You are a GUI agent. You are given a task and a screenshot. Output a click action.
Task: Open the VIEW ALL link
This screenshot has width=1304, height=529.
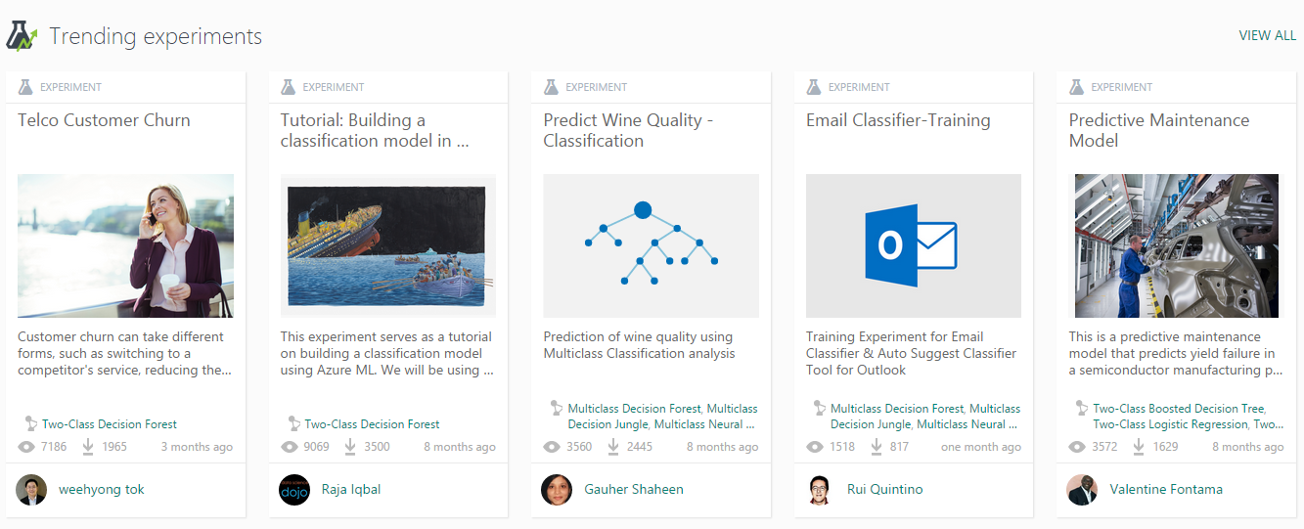pos(1267,36)
